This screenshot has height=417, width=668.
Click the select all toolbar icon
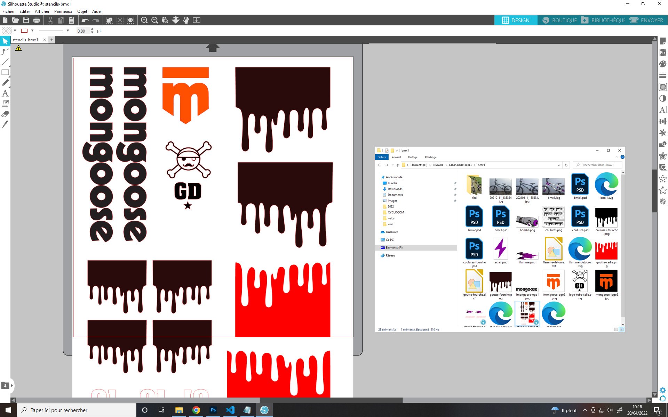110,20
